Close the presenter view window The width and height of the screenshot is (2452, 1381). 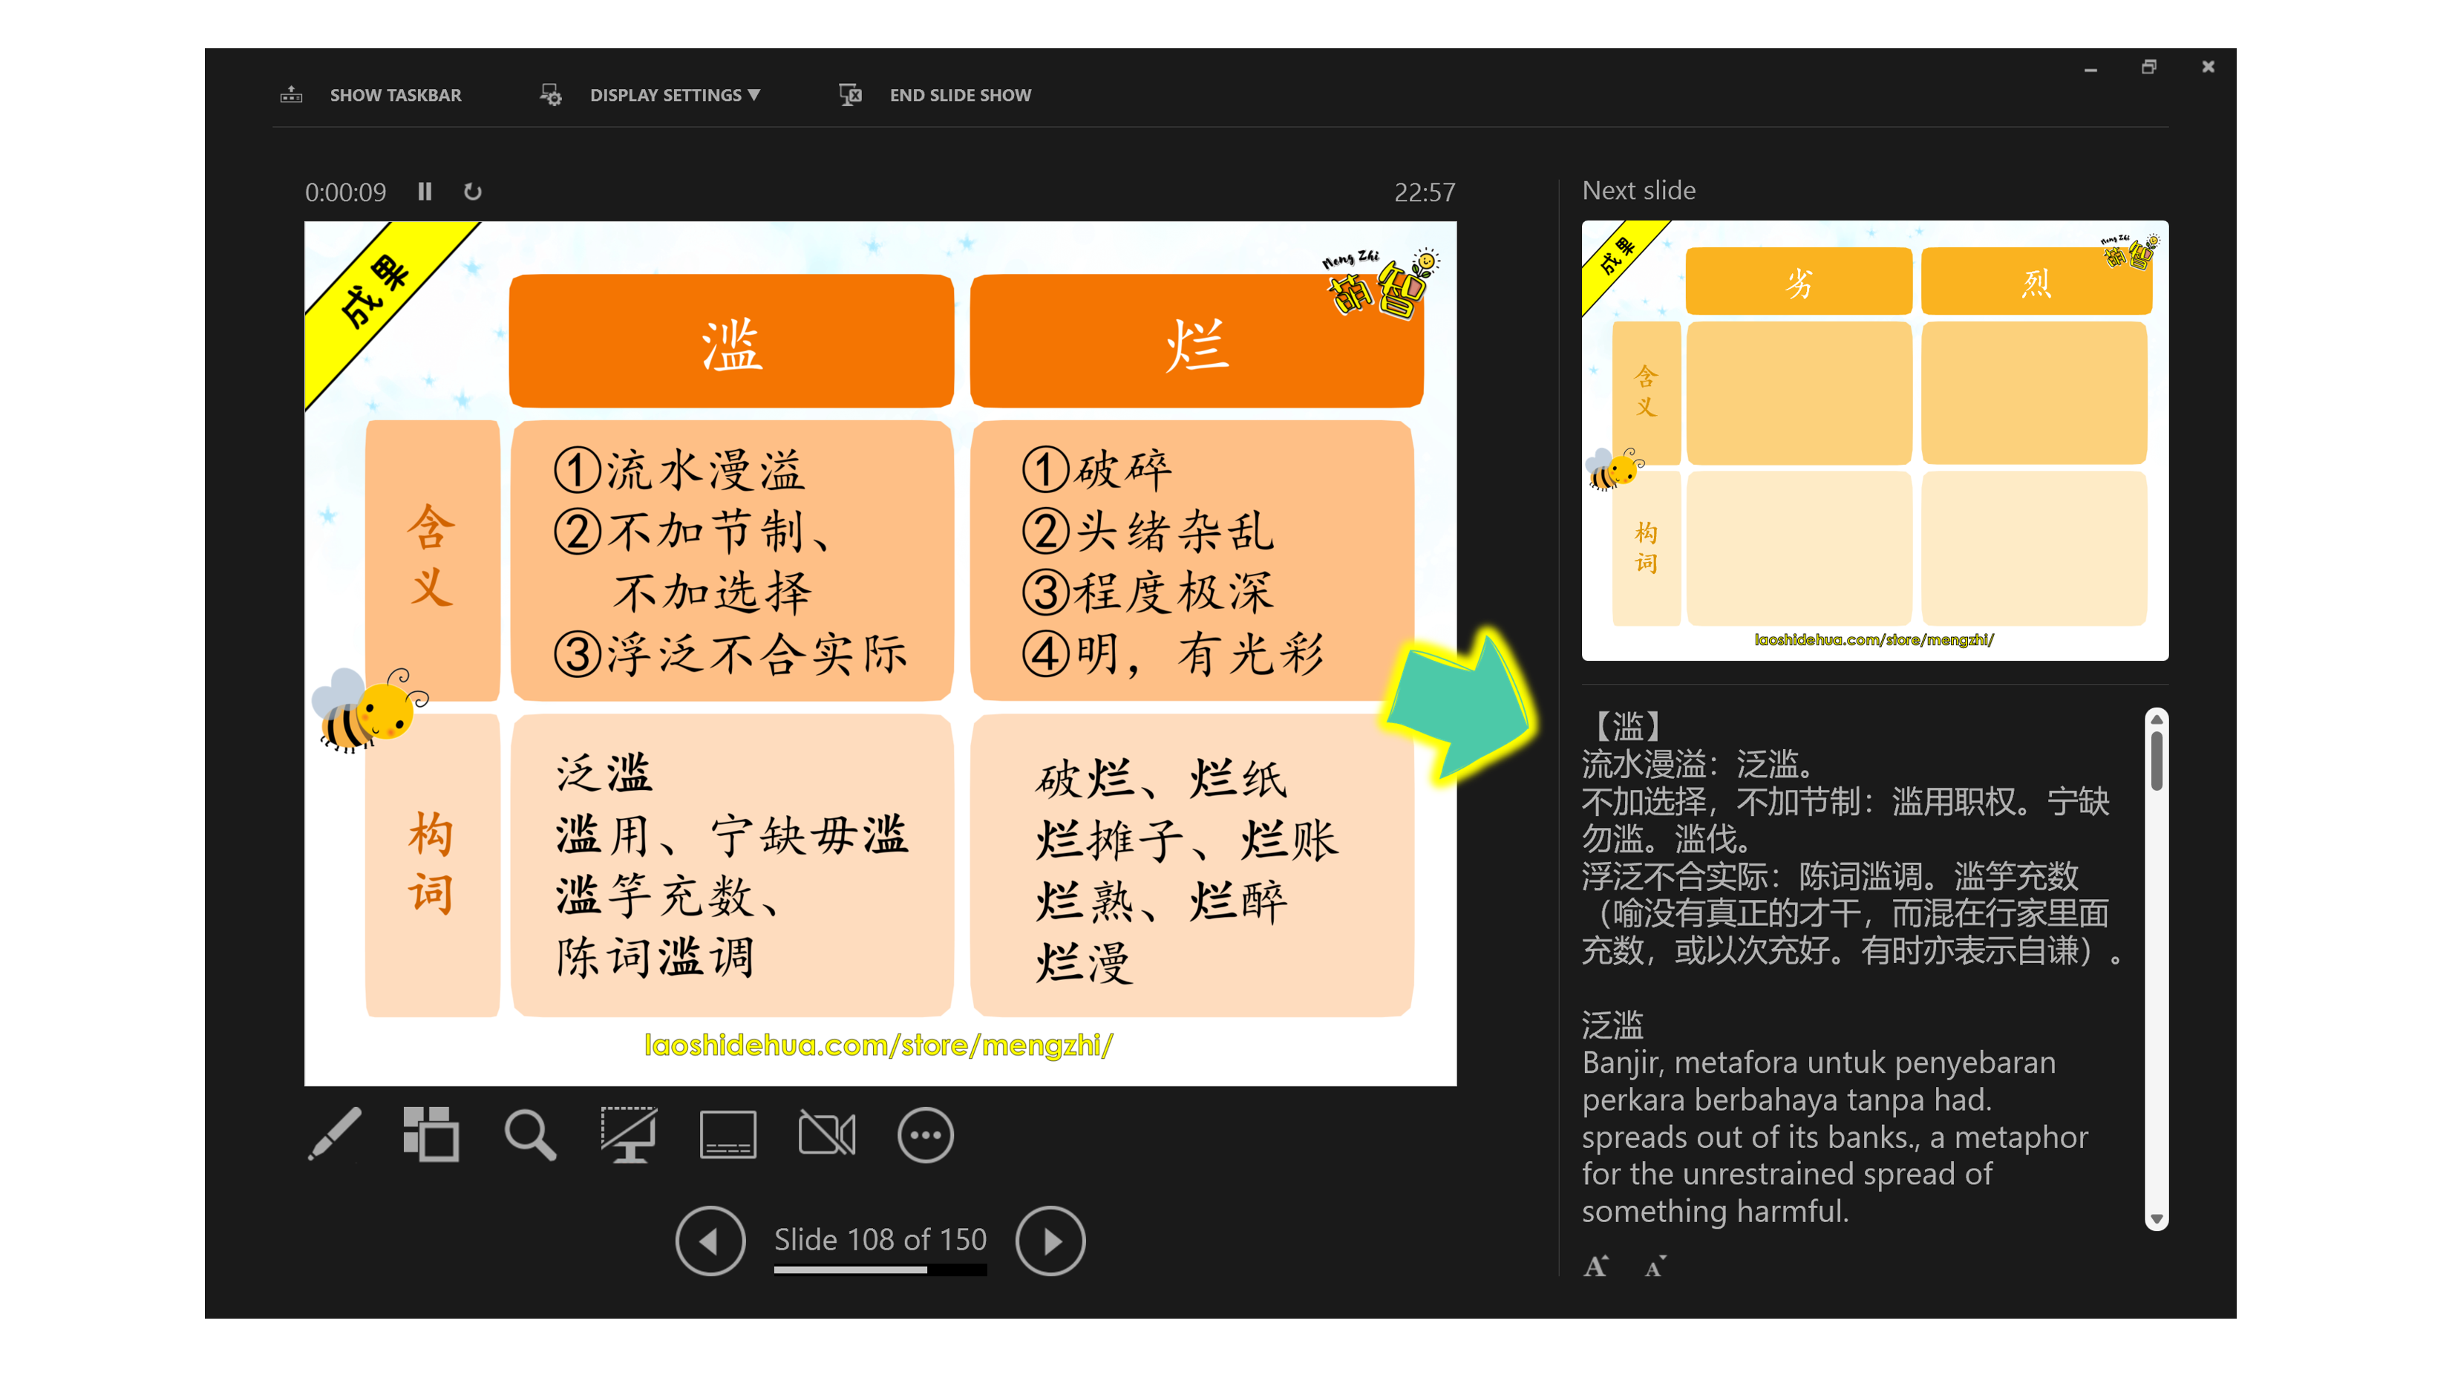(x=2207, y=67)
